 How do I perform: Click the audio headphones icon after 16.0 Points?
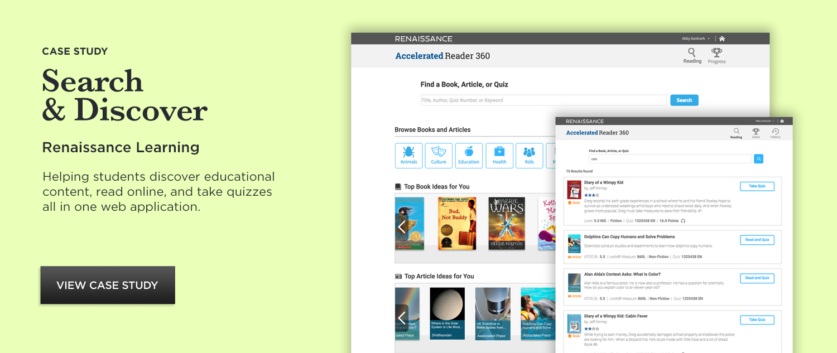pyautogui.click(x=683, y=221)
